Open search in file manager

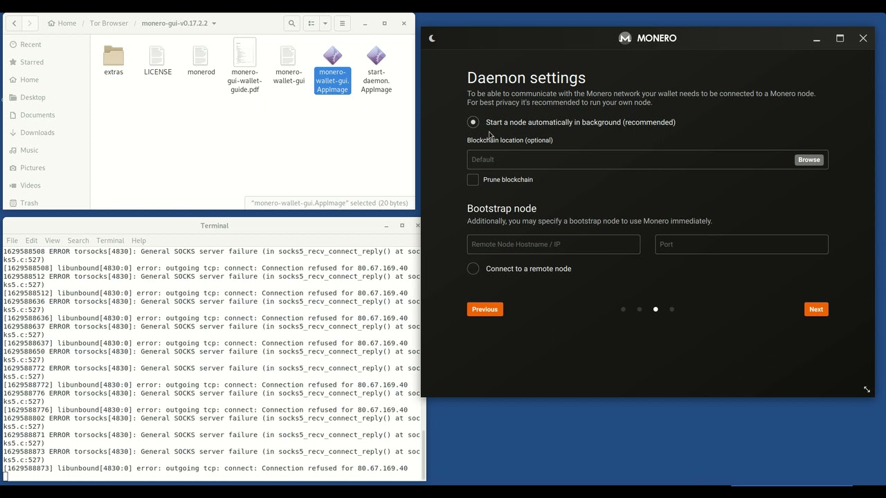(x=292, y=23)
